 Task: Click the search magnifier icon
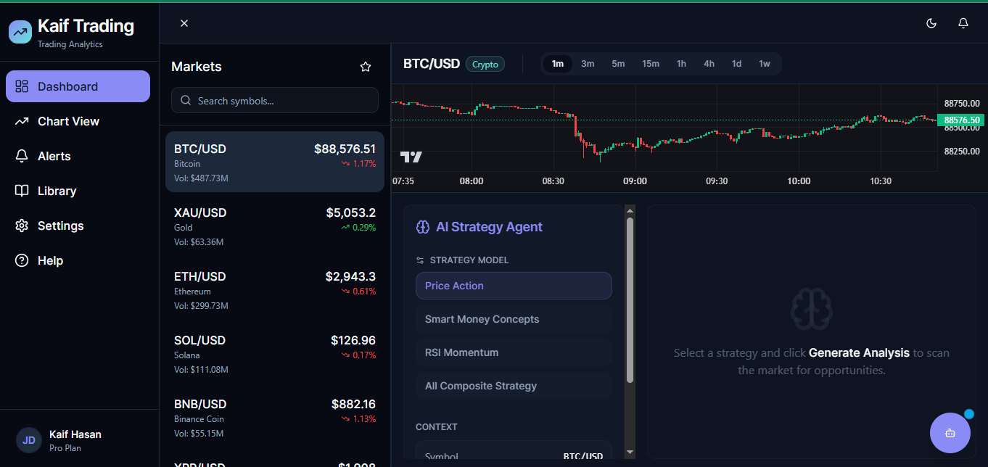186,101
